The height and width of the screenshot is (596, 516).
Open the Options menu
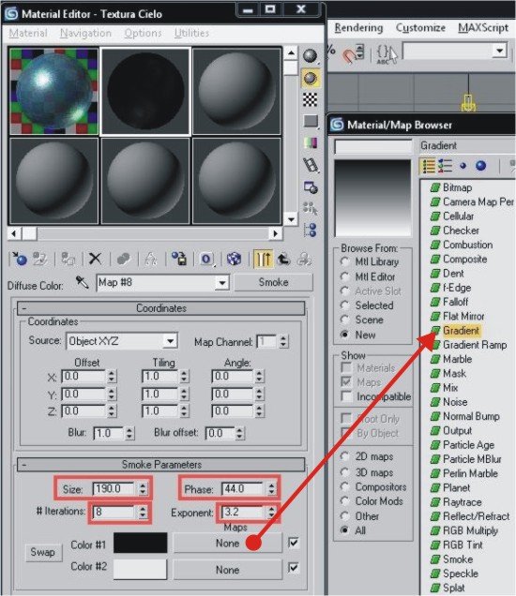point(143,33)
